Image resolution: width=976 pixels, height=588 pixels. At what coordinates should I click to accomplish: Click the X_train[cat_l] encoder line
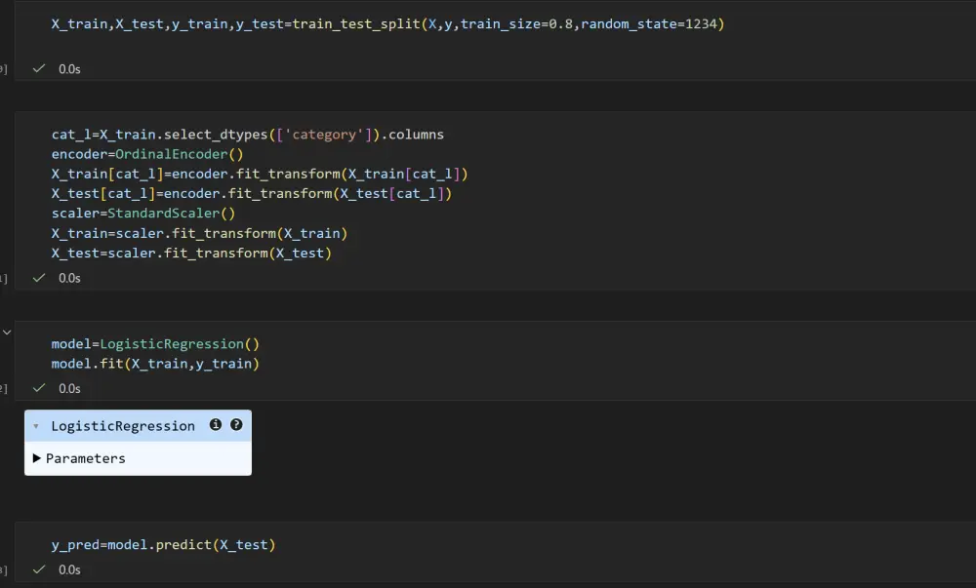[260, 174]
